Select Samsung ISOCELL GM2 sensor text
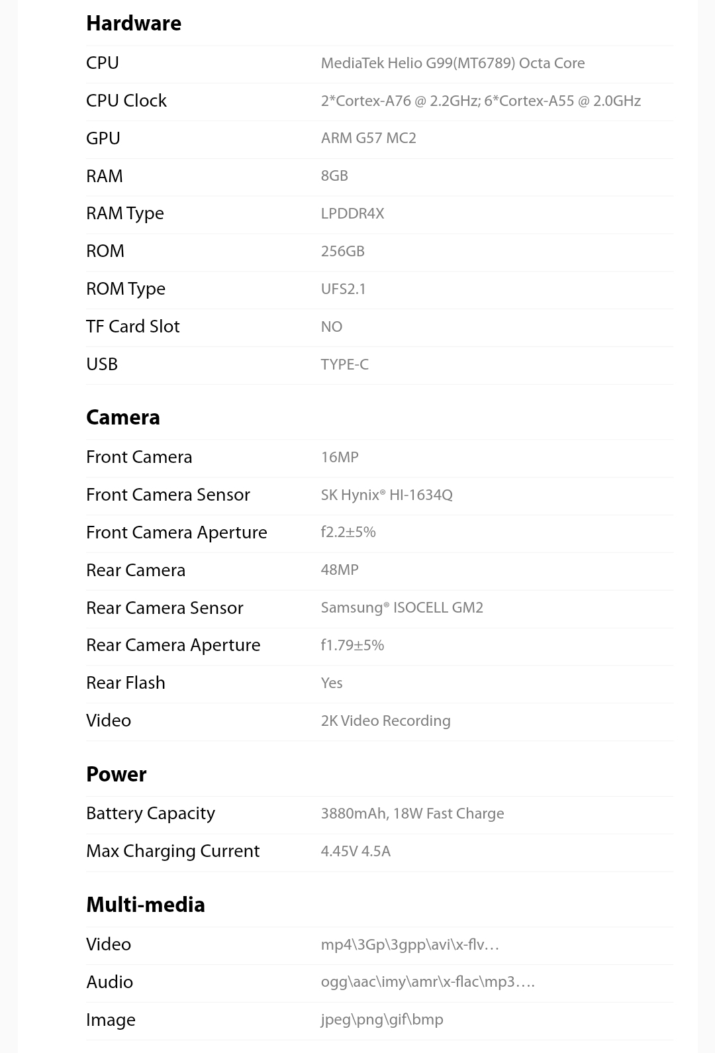The width and height of the screenshot is (715, 1053). pyautogui.click(x=402, y=608)
